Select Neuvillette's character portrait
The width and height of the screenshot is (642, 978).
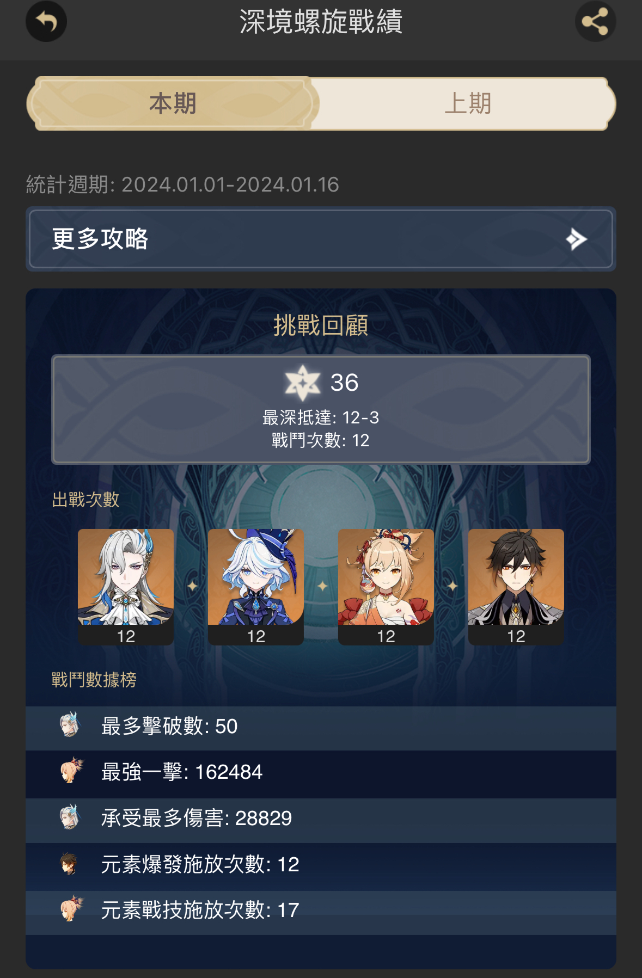pos(126,587)
